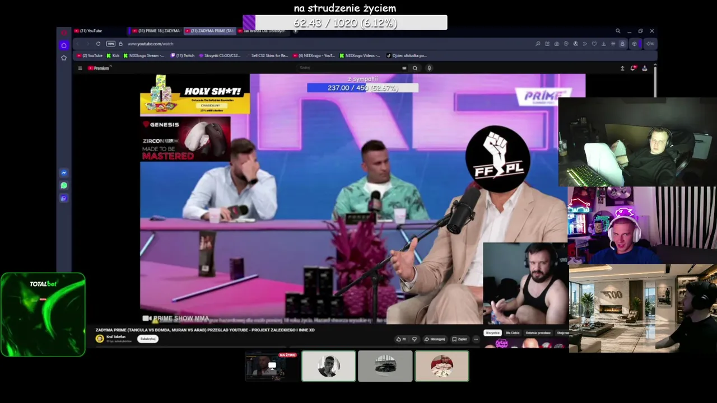Go to the Opera sidebar home icon
The height and width of the screenshot is (403, 717).
(x=64, y=45)
